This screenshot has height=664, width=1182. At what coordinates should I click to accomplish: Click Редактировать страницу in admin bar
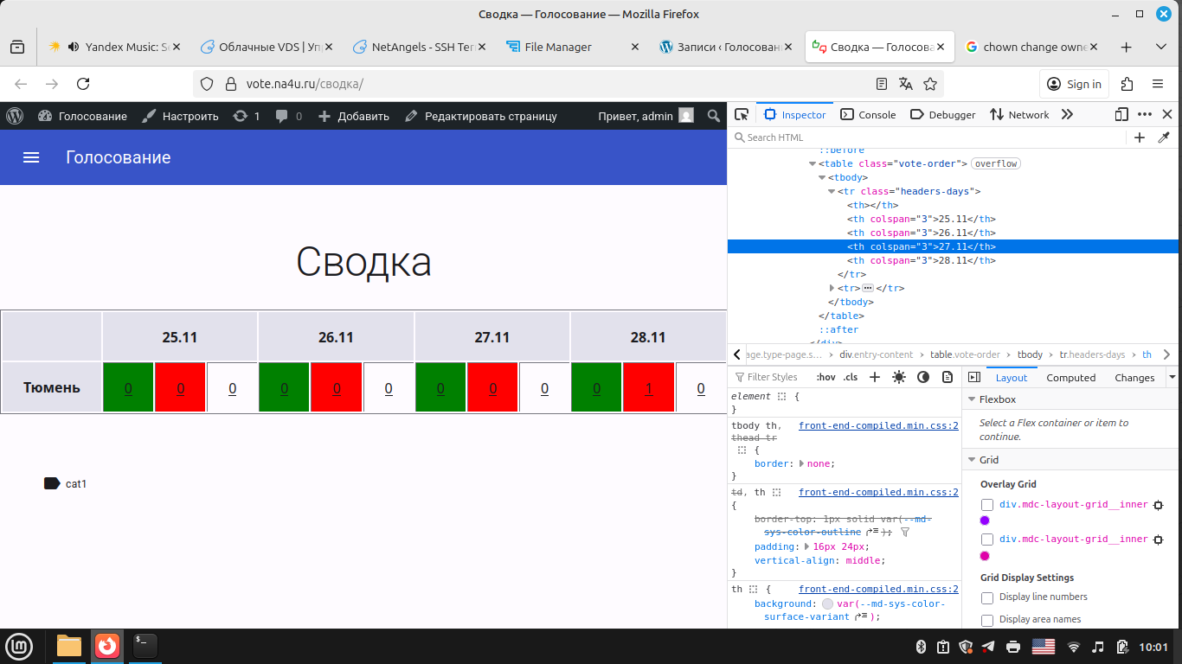tap(481, 116)
